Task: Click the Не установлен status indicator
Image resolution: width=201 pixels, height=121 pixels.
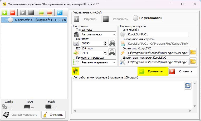Action: click(148, 18)
